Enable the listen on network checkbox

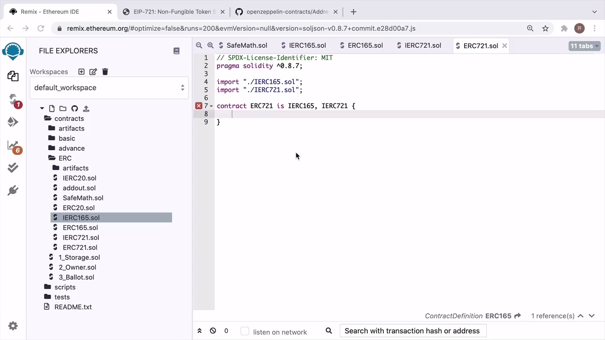(x=245, y=331)
